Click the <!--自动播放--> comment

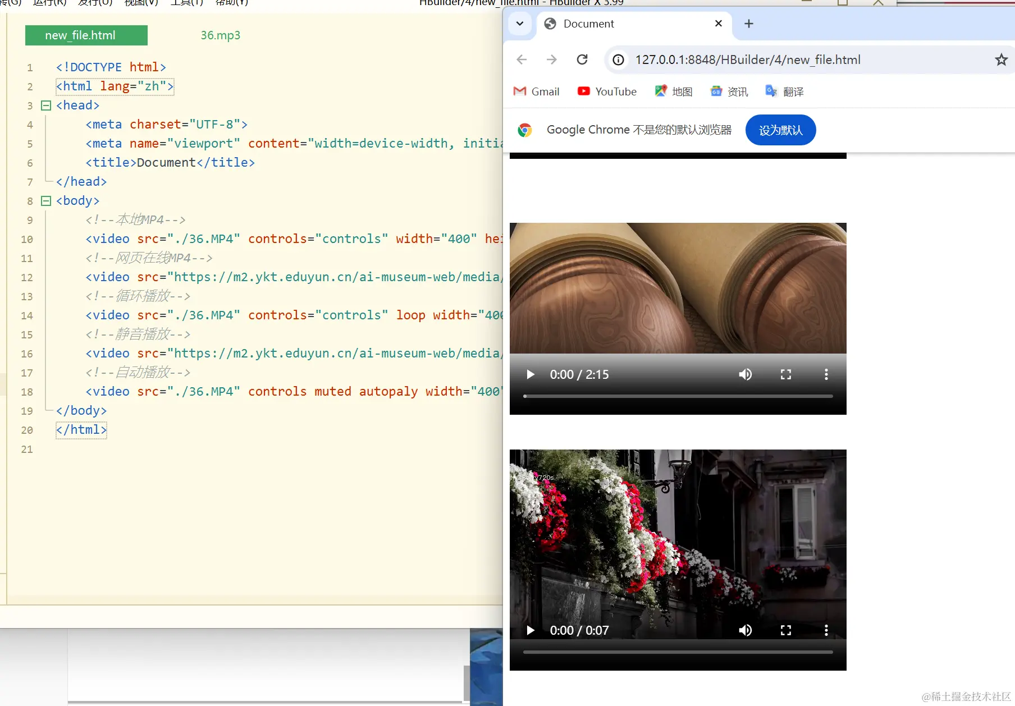(x=138, y=373)
